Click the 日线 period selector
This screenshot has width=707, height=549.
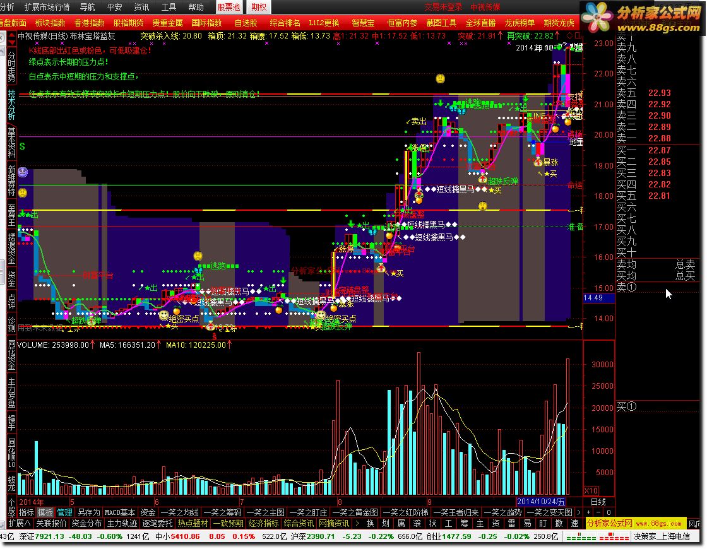coord(598,502)
